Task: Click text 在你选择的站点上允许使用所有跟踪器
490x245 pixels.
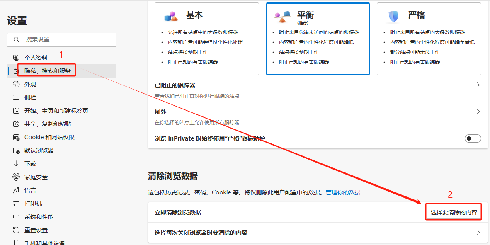Action: [197, 123]
